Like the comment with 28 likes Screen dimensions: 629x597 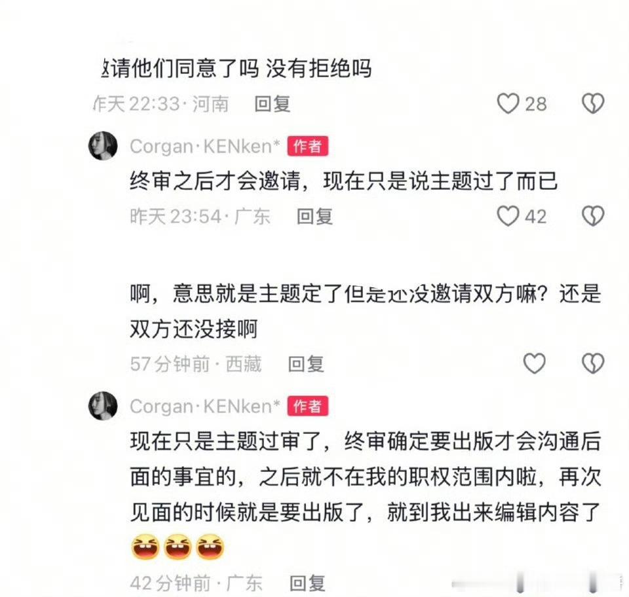[508, 104]
